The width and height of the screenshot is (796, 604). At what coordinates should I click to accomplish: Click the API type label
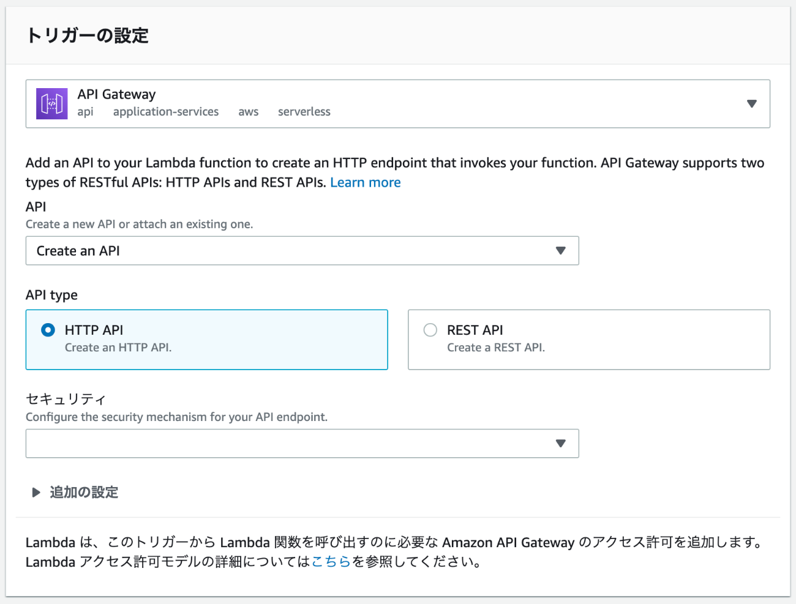51,295
